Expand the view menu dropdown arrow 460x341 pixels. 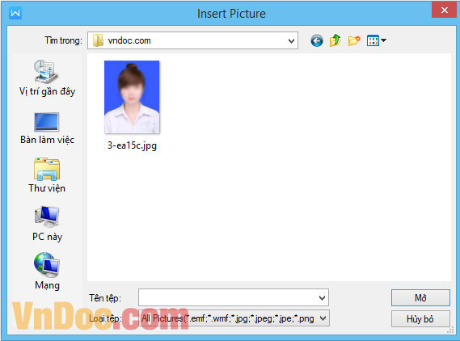pos(383,40)
